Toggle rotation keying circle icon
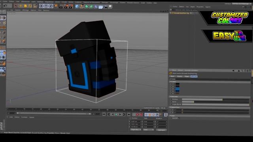253x142 pixels. point(154,115)
